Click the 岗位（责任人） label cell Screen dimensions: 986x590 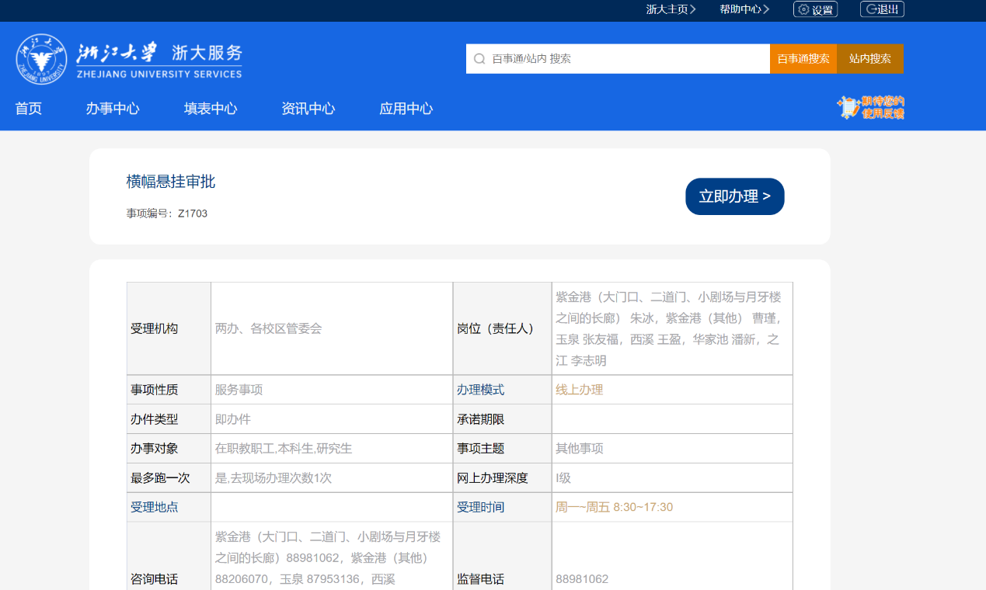pos(503,328)
